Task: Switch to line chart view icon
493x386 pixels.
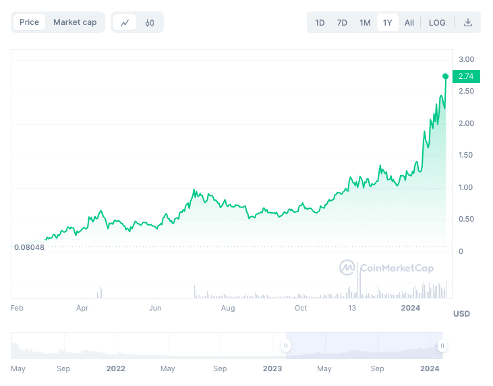Action: (x=125, y=22)
